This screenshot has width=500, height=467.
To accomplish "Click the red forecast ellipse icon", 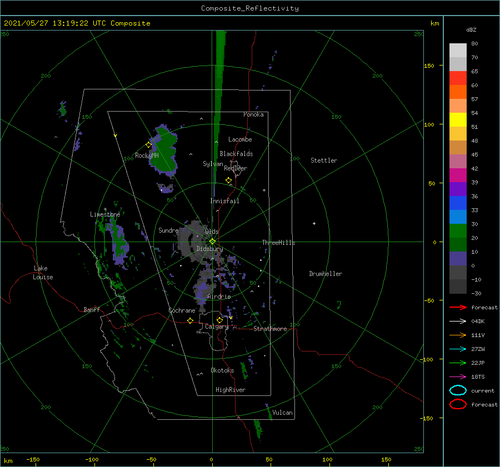I will [x=458, y=404].
